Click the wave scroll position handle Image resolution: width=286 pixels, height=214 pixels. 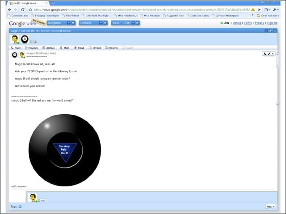[278, 104]
